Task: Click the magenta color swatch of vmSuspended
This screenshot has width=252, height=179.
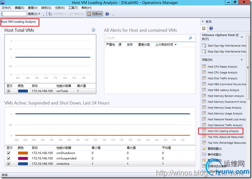Action: [23, 158]
